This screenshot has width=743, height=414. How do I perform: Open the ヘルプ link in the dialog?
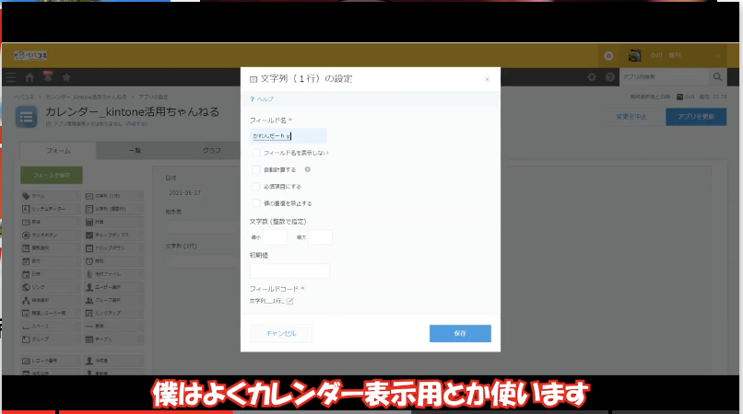pos(263,98)
